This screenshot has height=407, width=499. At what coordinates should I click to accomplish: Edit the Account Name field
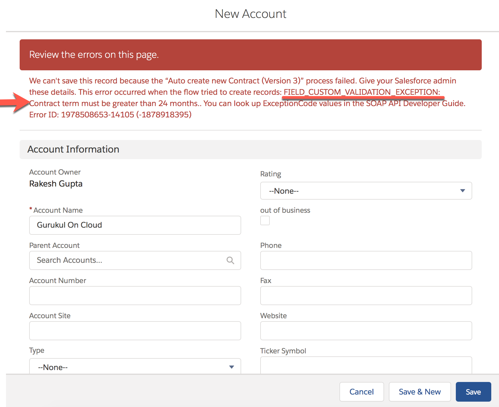click(x=135, y=225)
